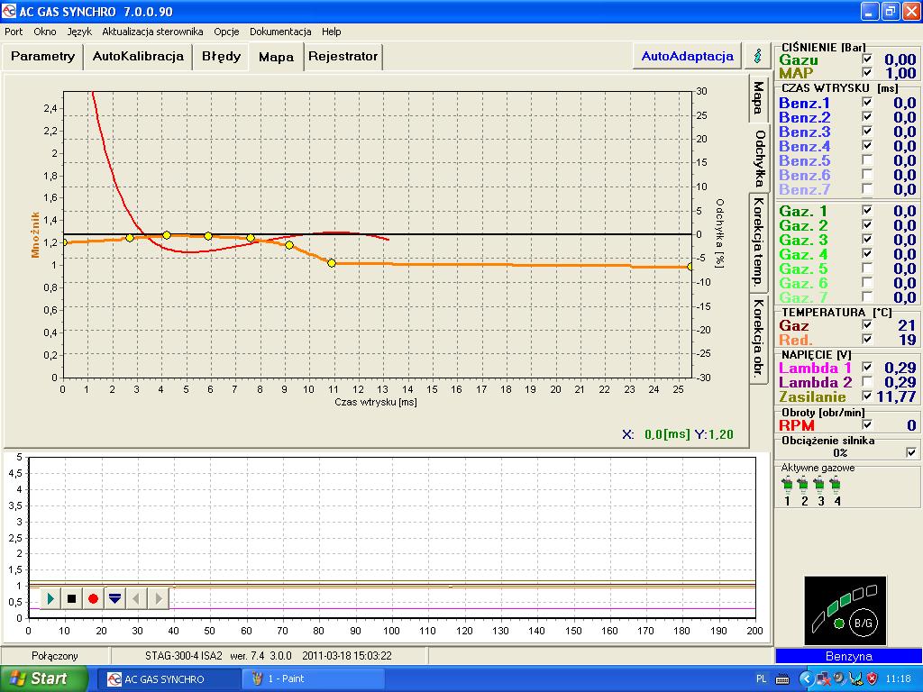Open the Paint taskbar button
Image resolution: width=923 pixels, height=692 pixels.
click(313, 679)
